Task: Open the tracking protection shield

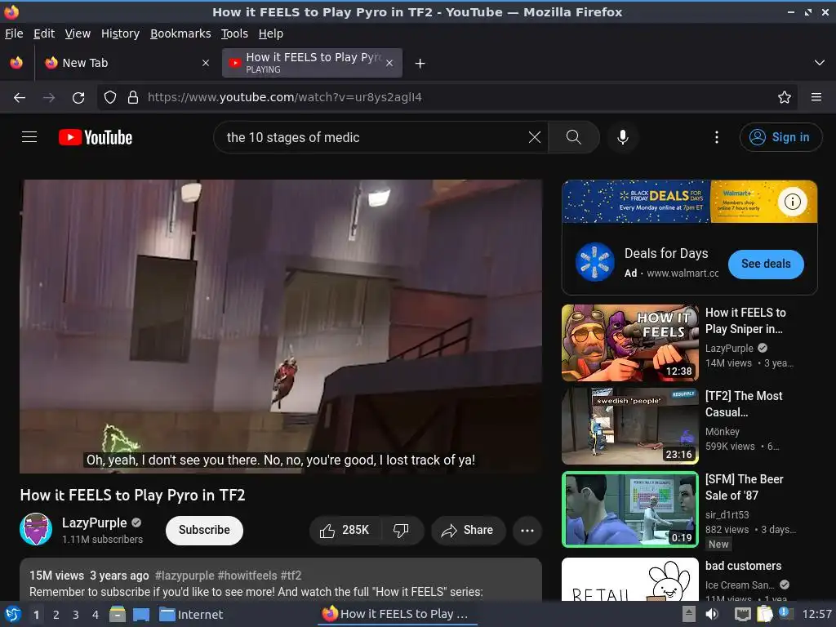Action: tap(110, 97)
